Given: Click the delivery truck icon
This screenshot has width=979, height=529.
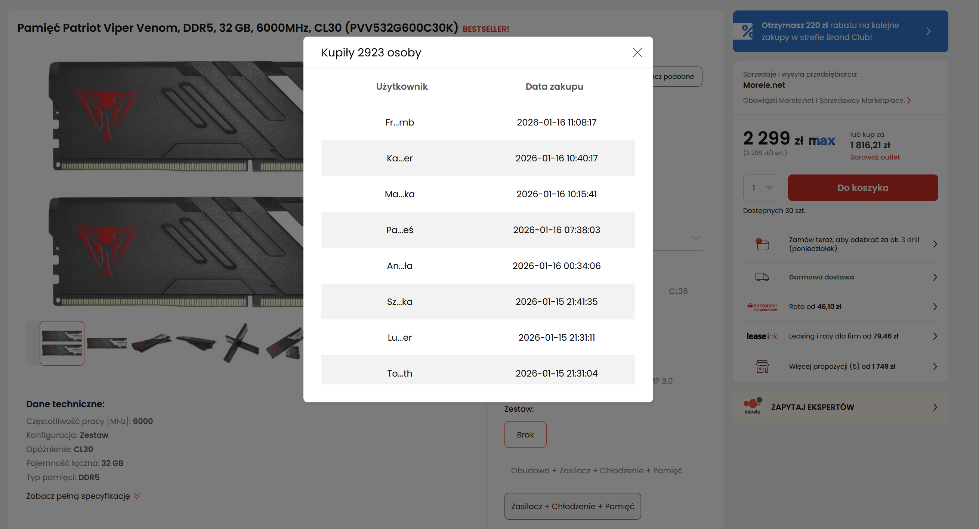Looking at the screenshot, I should tap(762, 277).
